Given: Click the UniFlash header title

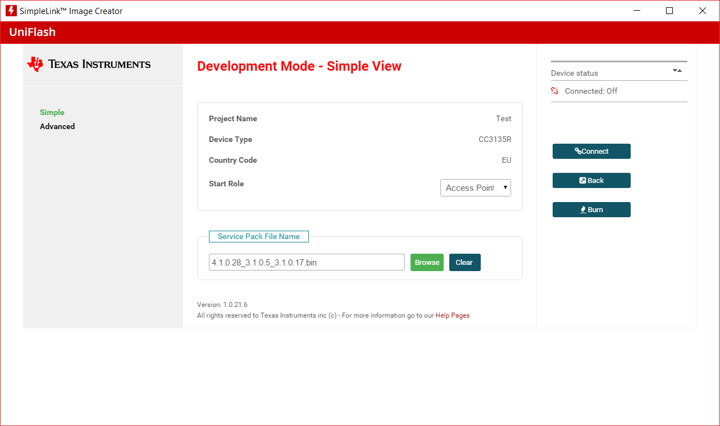Looking at the screenshot, I should click(33, 32).
